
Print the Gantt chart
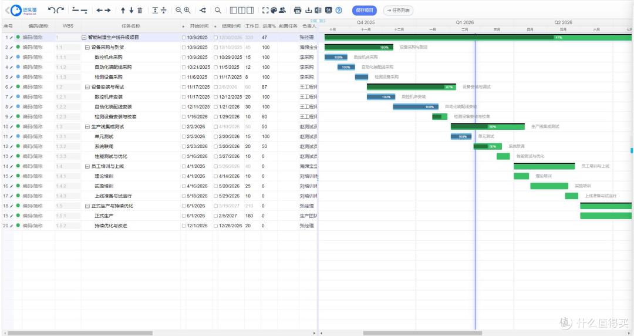298,10
